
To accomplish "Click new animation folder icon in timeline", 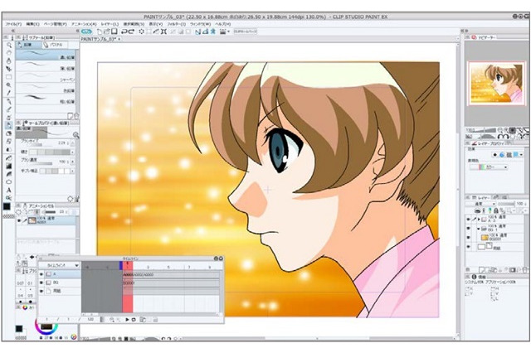I will (143, 320).
